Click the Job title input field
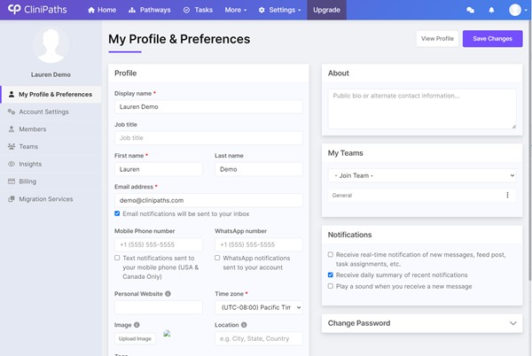This screenshot has width=532, height=356. 208,138
